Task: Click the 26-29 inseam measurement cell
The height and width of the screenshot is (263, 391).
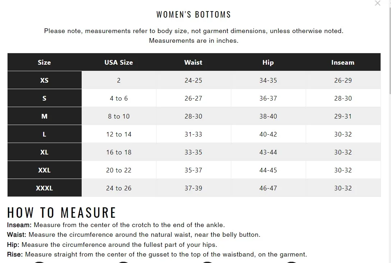Action: [343, 80]
